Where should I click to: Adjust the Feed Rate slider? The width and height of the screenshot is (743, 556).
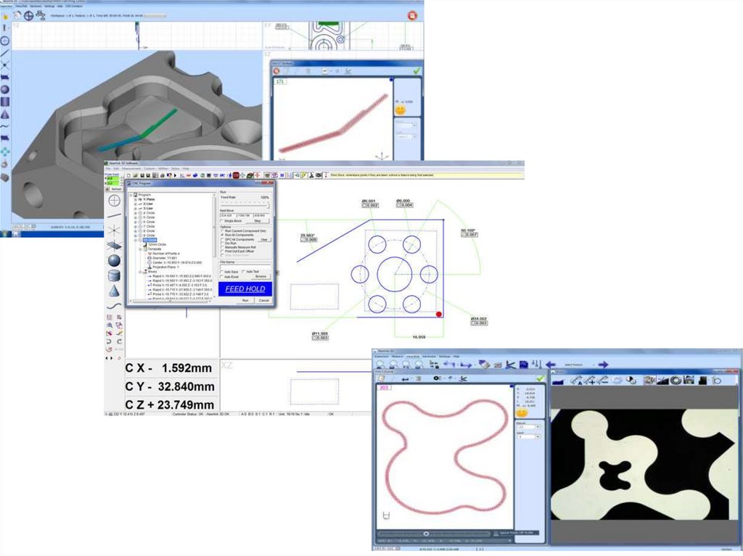[245, 205]
